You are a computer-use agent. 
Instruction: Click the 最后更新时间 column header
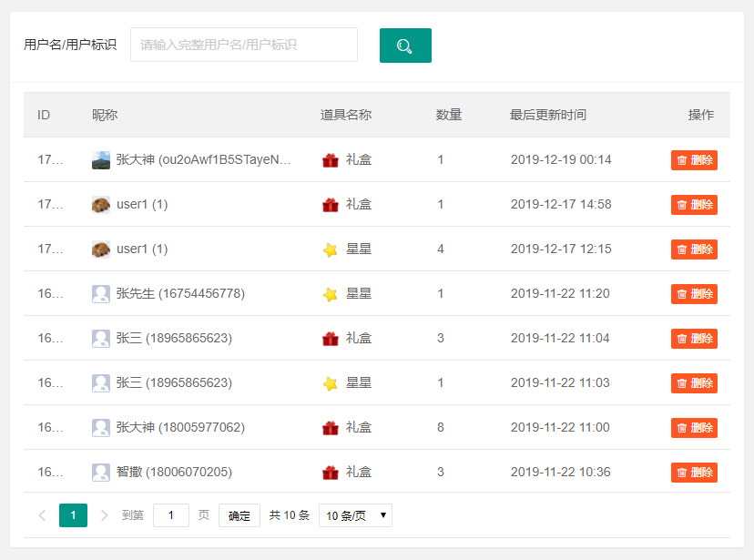tap(547, 115)
